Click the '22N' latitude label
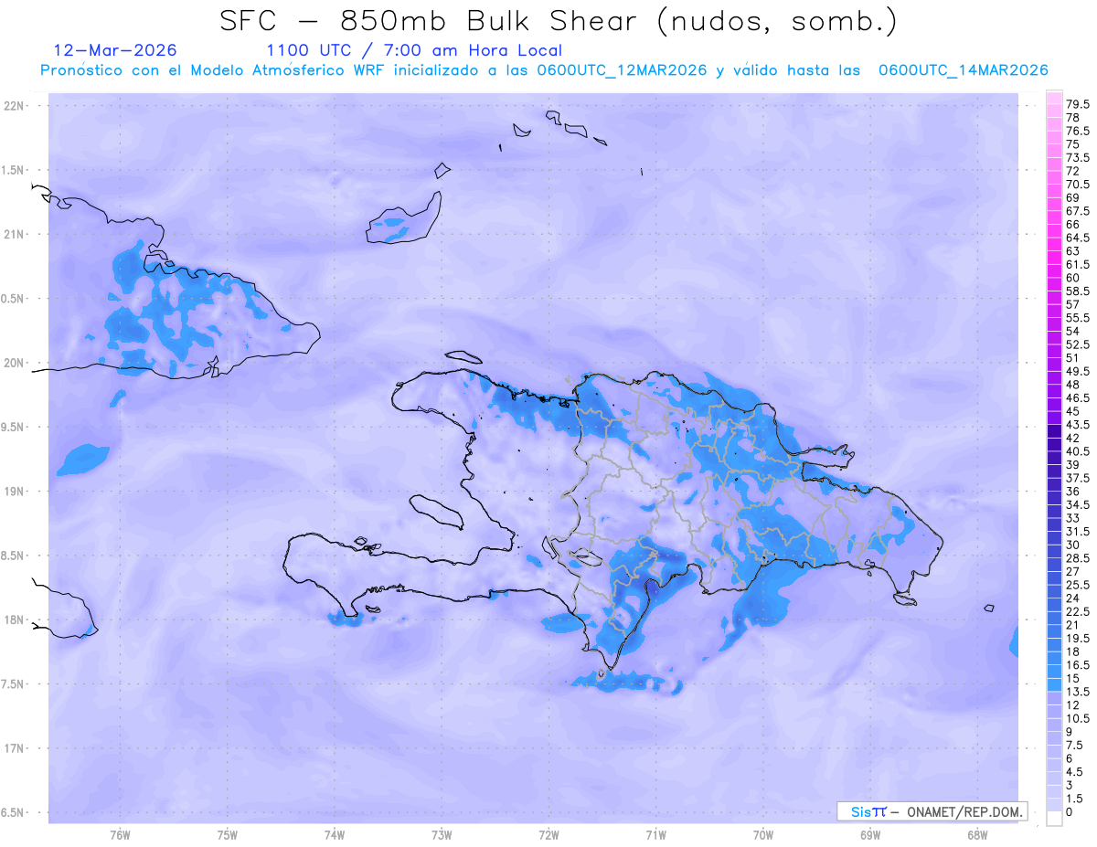1097x847 pixels. pyautogui.click(x=14, y=105)
